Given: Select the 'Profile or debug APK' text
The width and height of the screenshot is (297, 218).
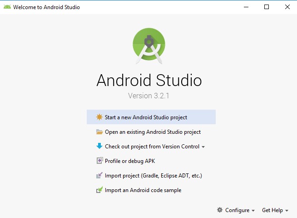Looking at the screenshot, I should [x=130, y=161].
